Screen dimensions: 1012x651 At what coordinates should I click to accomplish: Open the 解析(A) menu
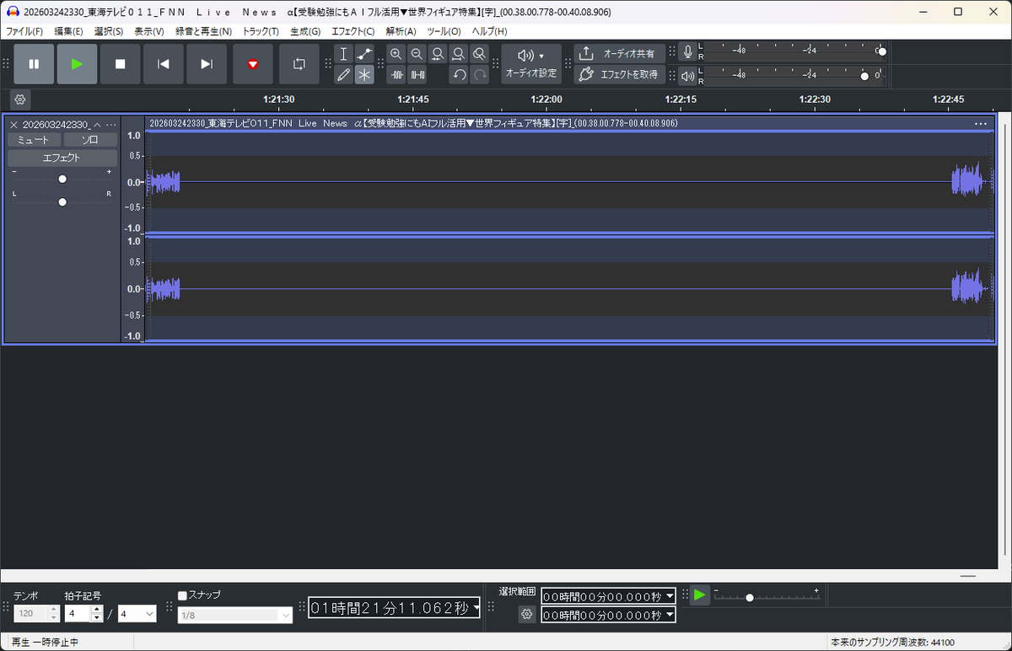pos(401,31)
